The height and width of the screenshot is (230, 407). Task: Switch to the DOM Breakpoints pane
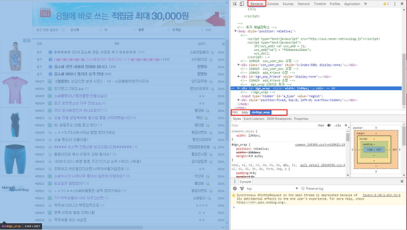[279, 119]
